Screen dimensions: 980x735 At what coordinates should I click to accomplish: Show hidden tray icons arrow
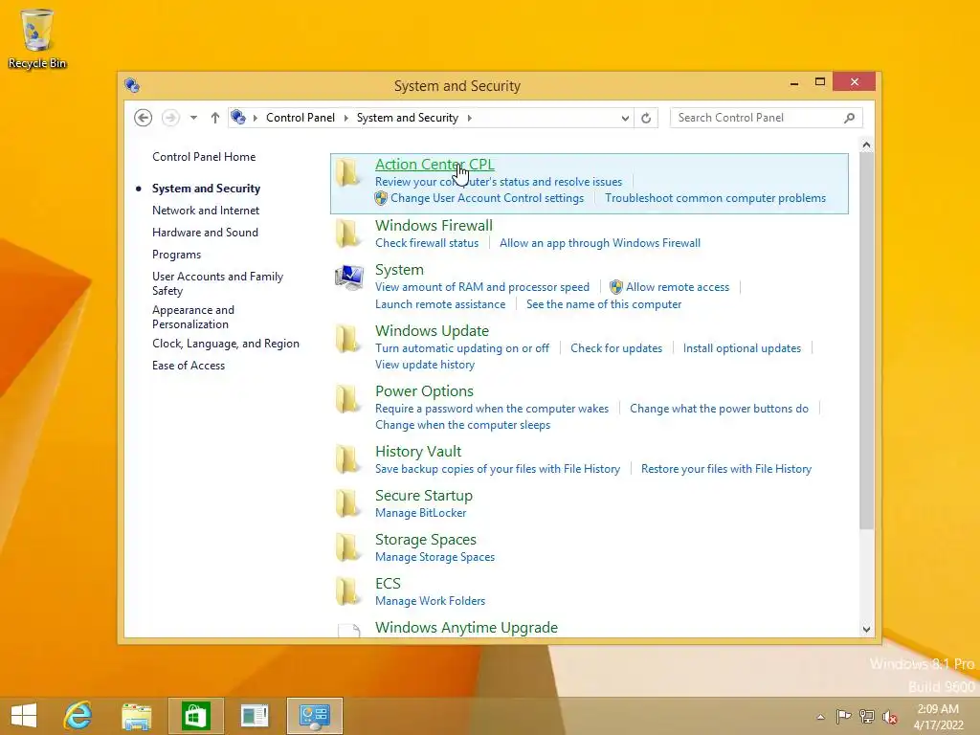pyautogui.click(x=820, y=717)
